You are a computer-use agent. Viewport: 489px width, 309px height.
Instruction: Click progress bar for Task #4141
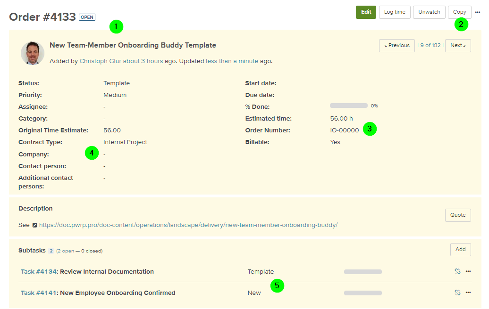click(x=363, y=293)
